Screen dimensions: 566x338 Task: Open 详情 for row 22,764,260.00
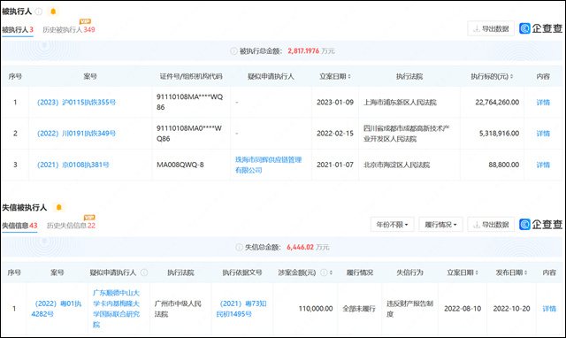tap(543, 103)
